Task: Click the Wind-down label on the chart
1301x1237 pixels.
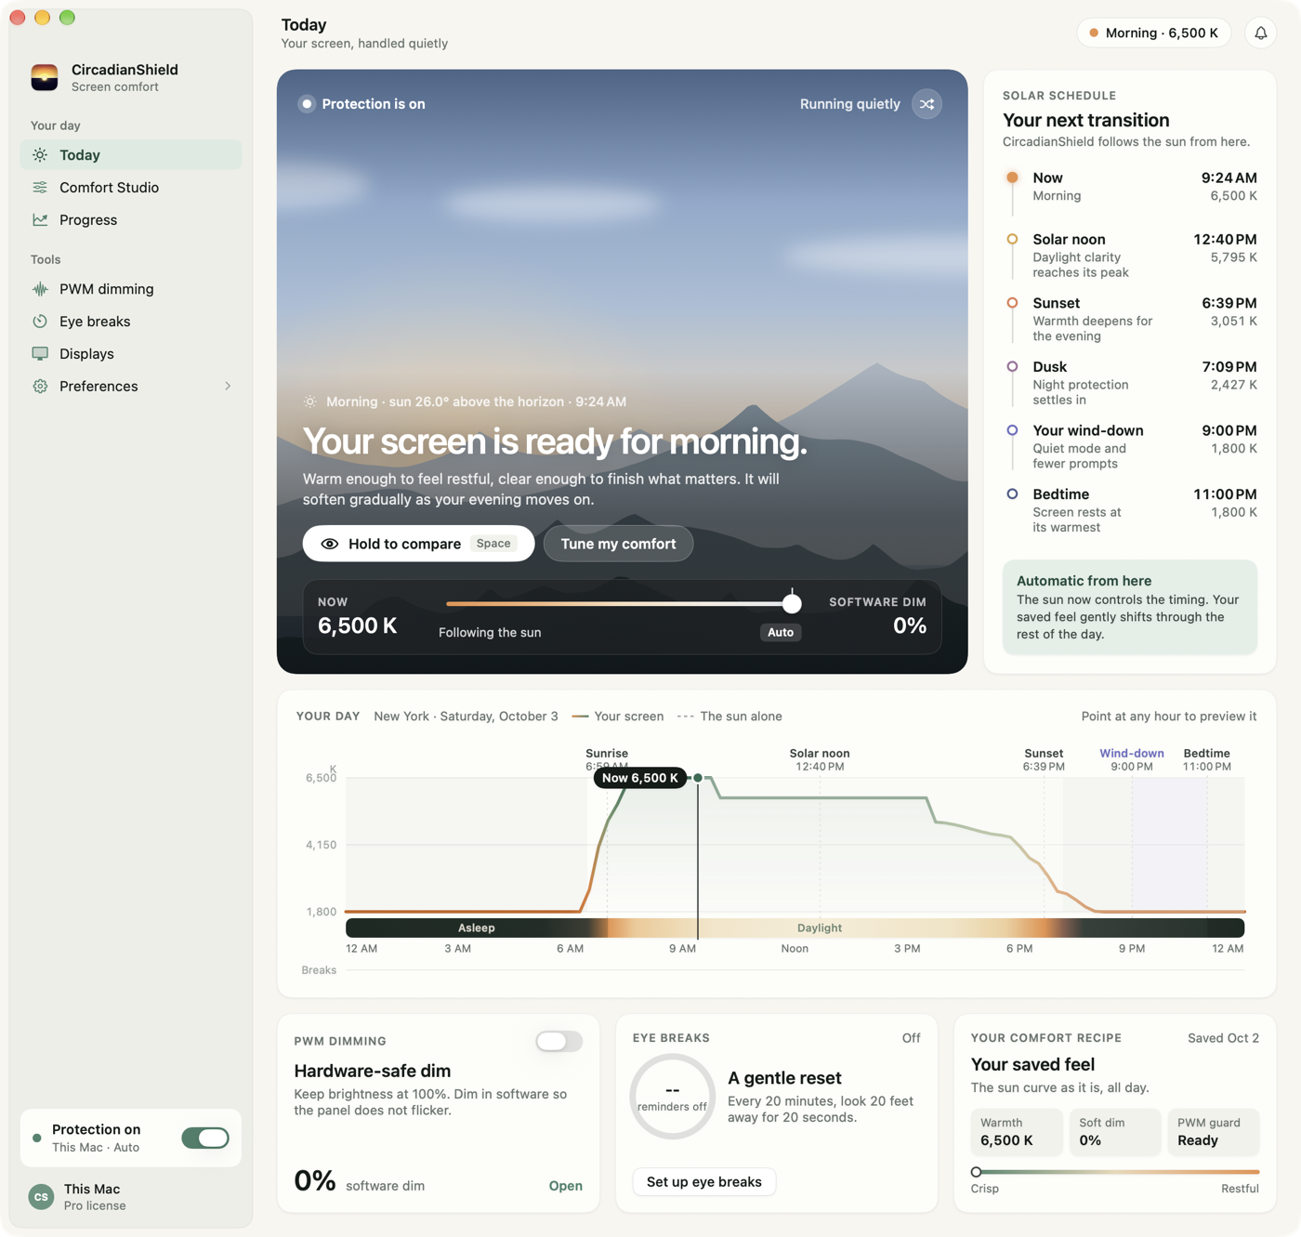Action: pos(1131,754)
